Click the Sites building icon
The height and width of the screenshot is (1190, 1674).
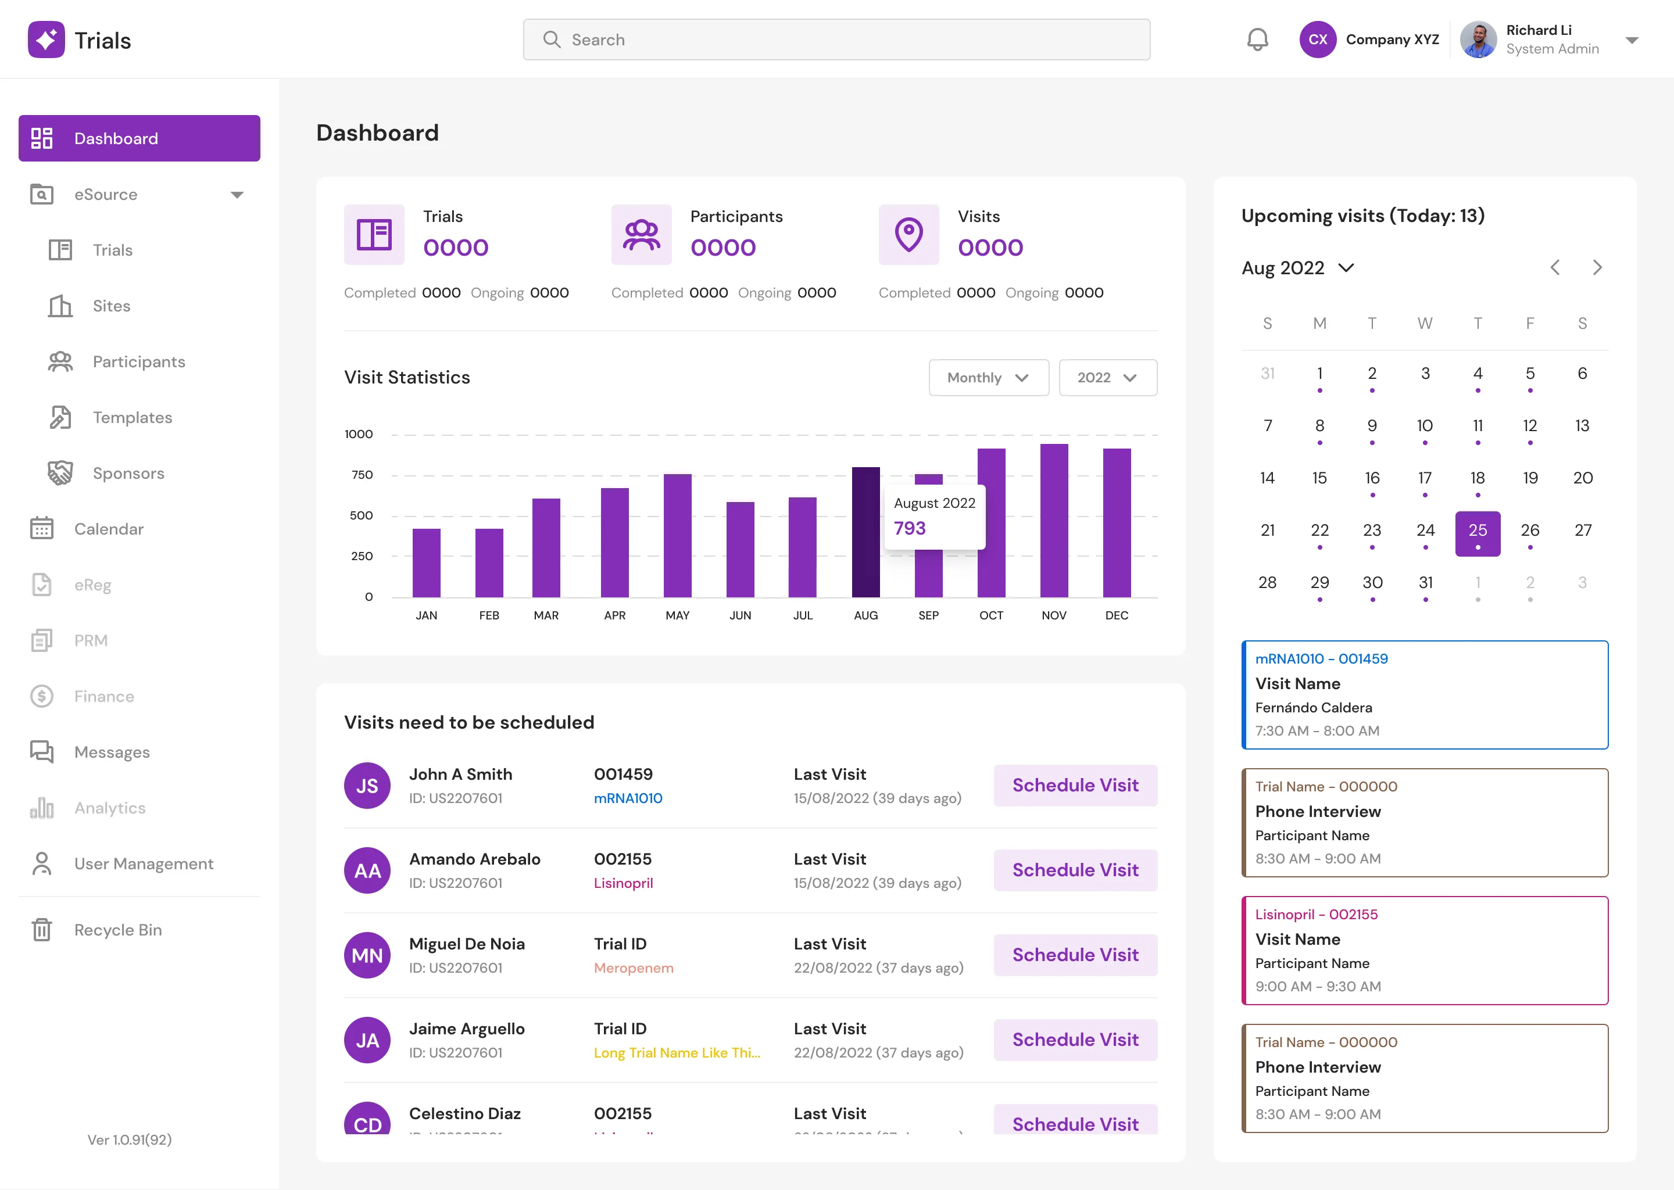click(60, 306)
